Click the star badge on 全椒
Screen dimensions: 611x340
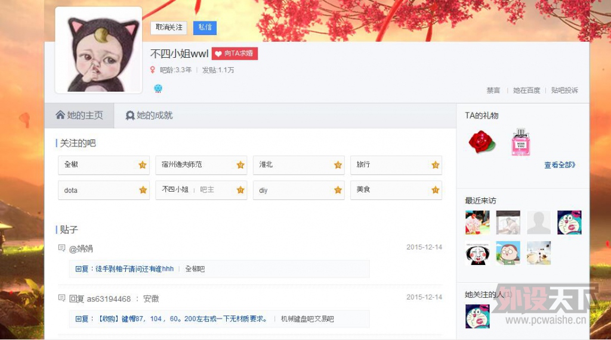[x=143, y=165]
